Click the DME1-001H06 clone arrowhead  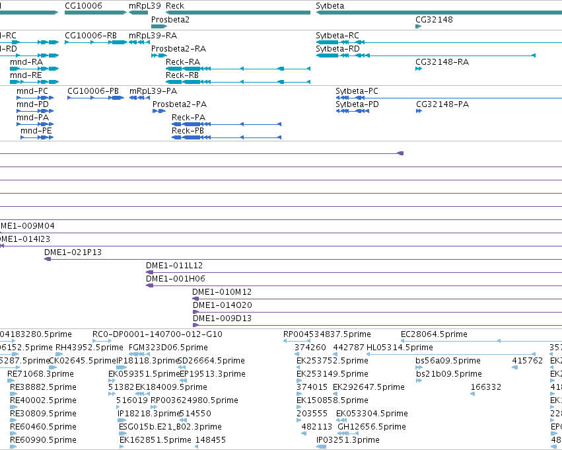(x=149, y=285)
